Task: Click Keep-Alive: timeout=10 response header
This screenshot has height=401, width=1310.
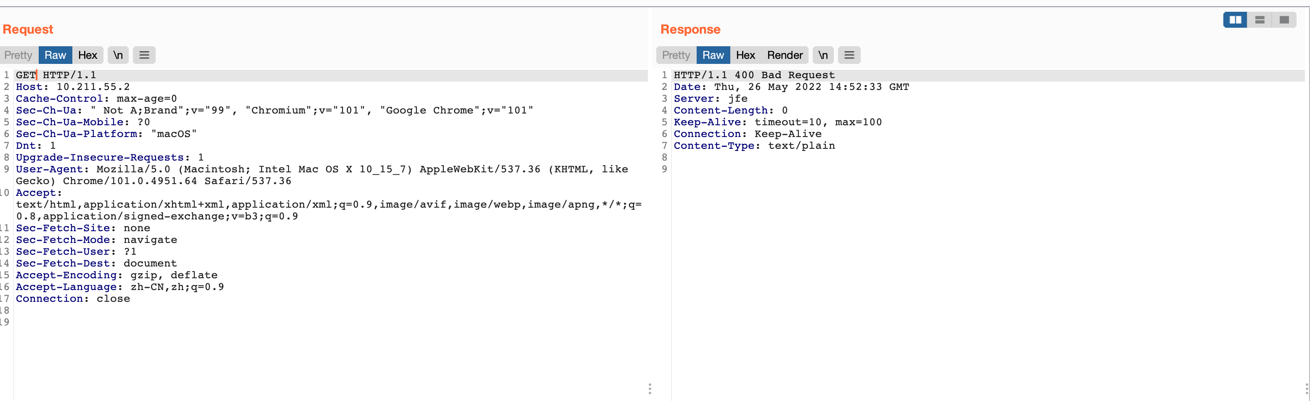Action: [x=777, y=122]
